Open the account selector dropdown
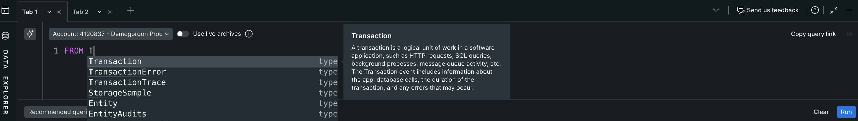 click(x=111, y=34)
